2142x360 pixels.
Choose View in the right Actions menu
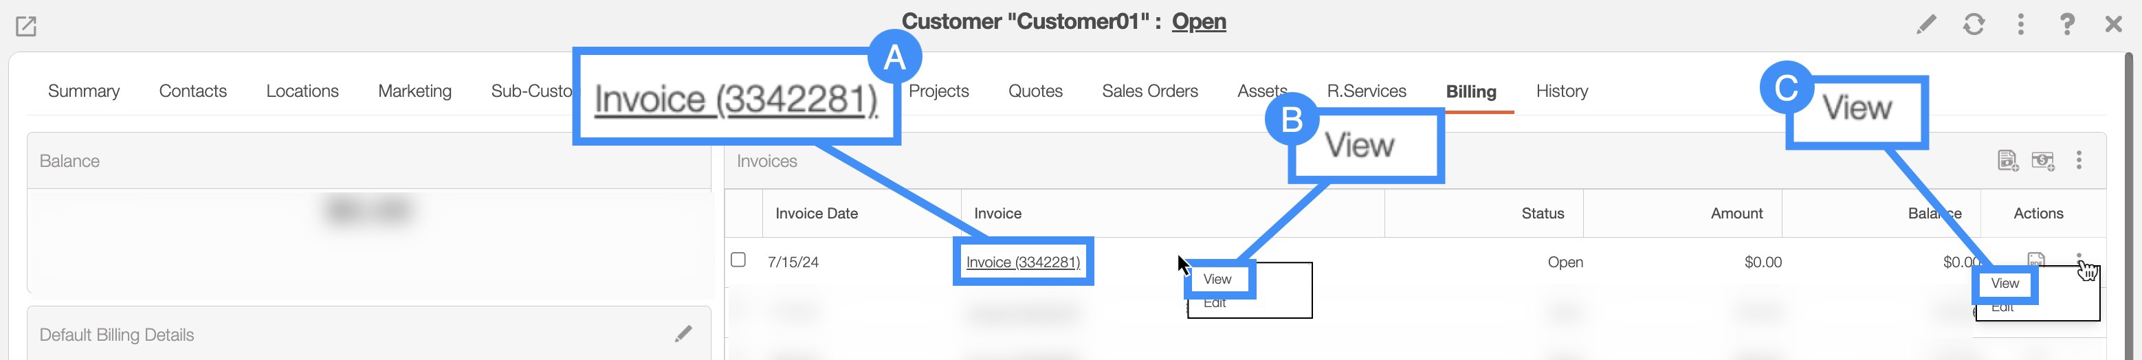pyautogui.click(x=2005, y=284)
